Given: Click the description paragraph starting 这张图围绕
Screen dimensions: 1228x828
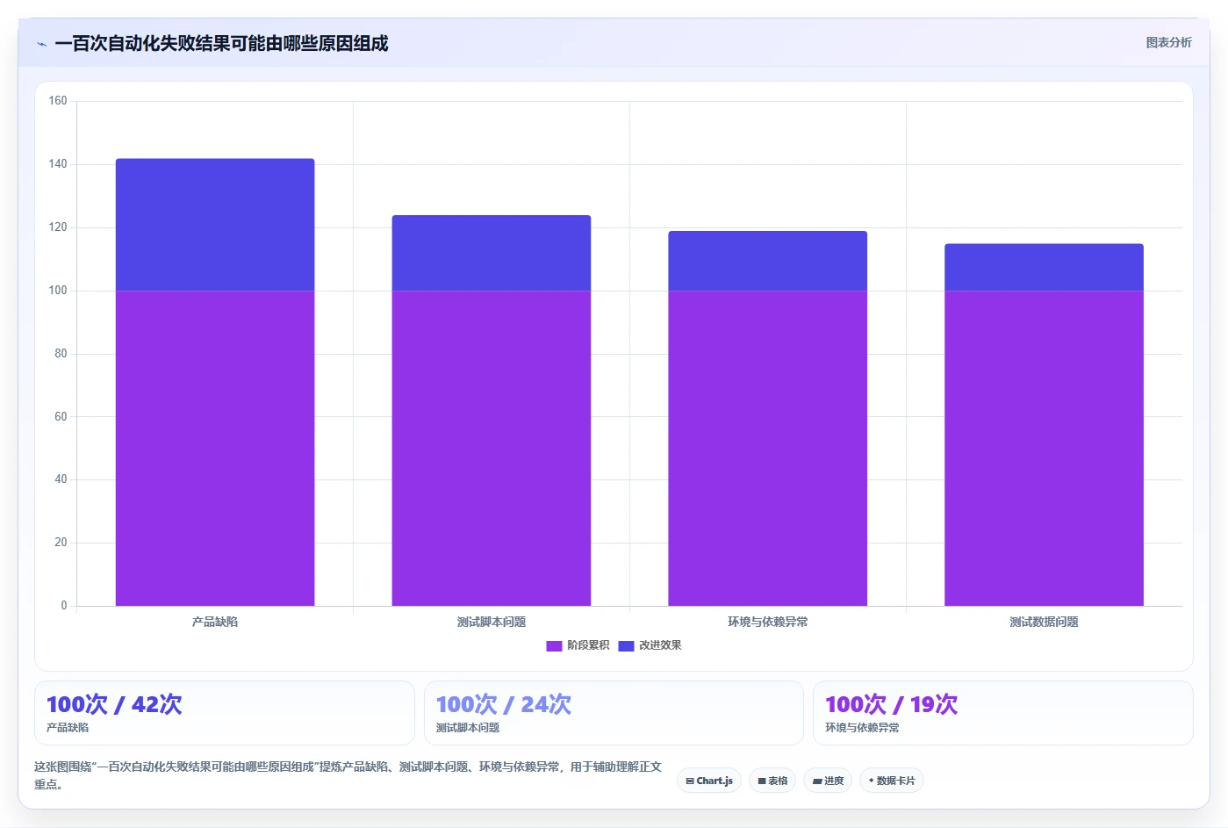Looking at the screenshot, I should pos(348,775).
